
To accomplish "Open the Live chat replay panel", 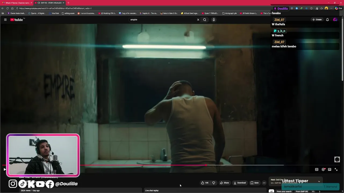I will click(x=152, y=191).
